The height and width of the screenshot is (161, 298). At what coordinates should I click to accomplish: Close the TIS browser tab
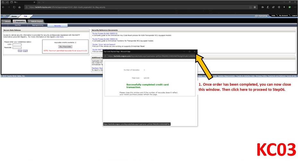[x=34, y=2]
